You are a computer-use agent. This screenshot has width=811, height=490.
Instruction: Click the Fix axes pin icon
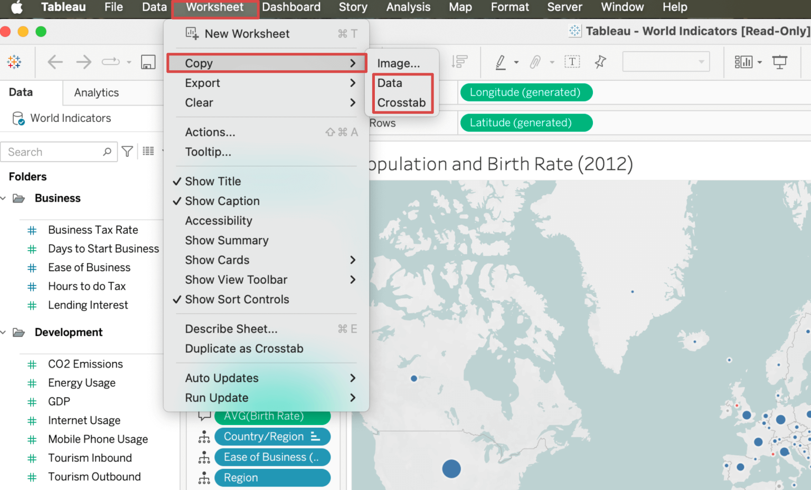[x=600, y=62]
